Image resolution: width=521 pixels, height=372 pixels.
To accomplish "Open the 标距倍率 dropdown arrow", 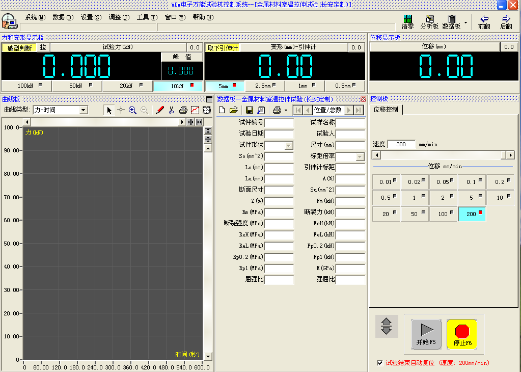I will coord(360,156).
